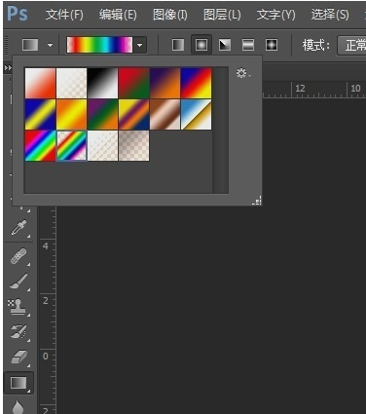Select the last checkerboard neutral-density preset

point(133,145)
